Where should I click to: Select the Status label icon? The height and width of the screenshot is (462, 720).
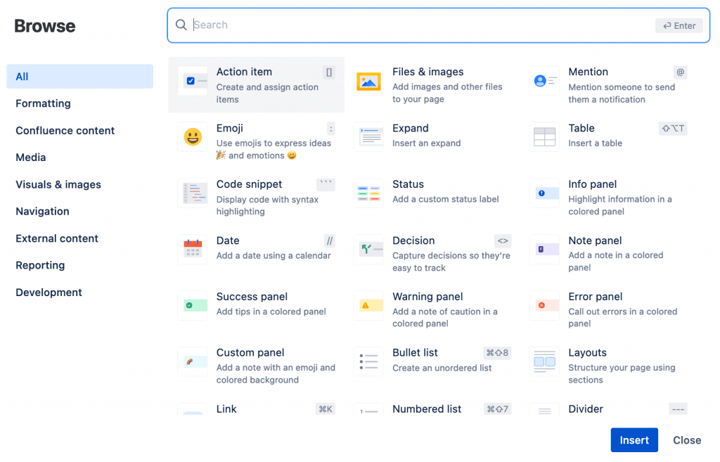pyautogui.click(x=368, y=193)
